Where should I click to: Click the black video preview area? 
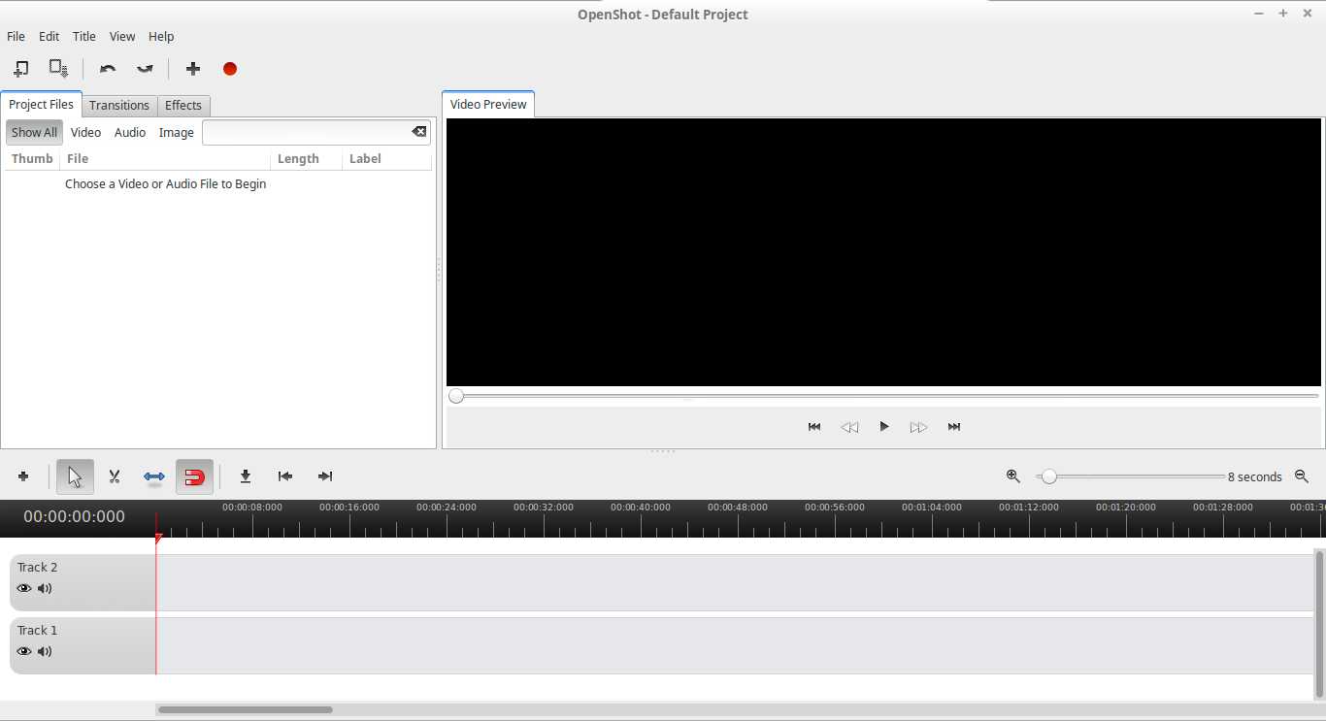click(x=883, y=252)
